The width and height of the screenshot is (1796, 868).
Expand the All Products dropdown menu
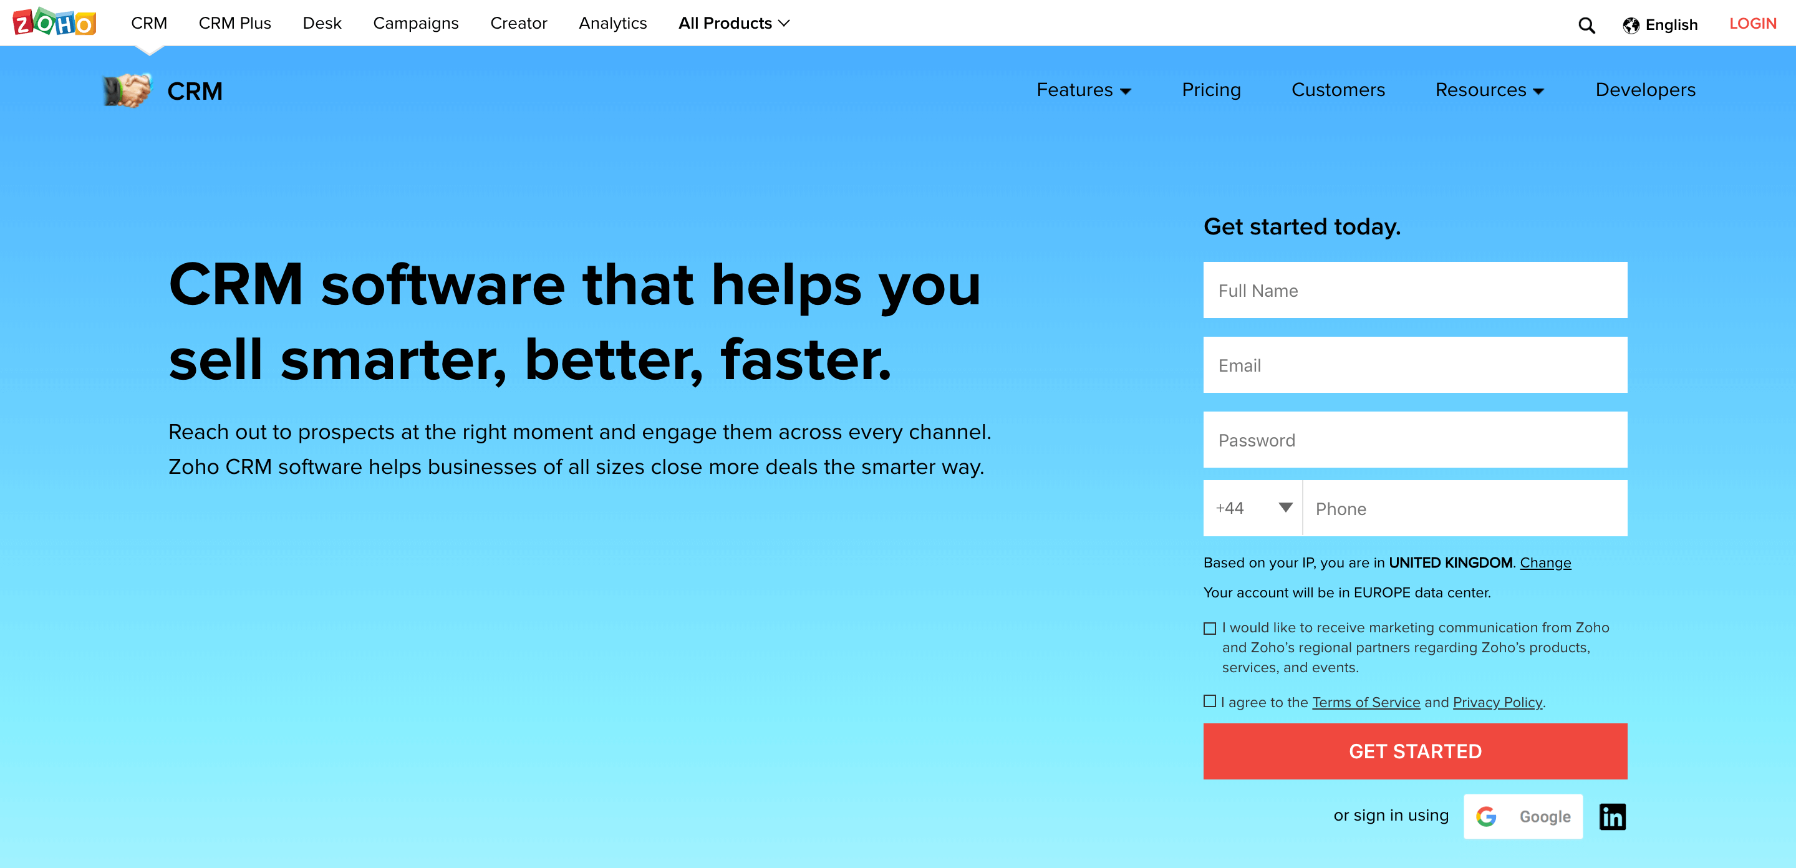tap(731, 23)
